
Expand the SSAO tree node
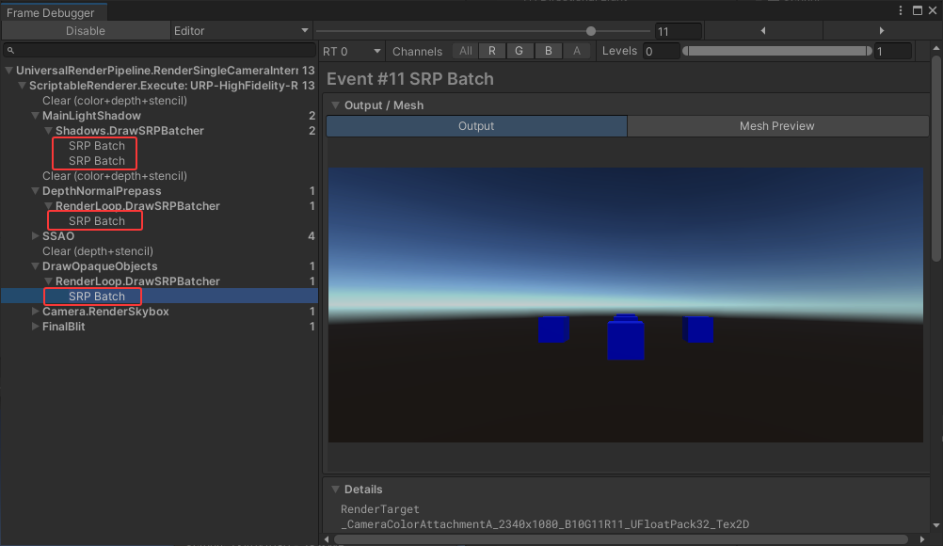(36, 236)
